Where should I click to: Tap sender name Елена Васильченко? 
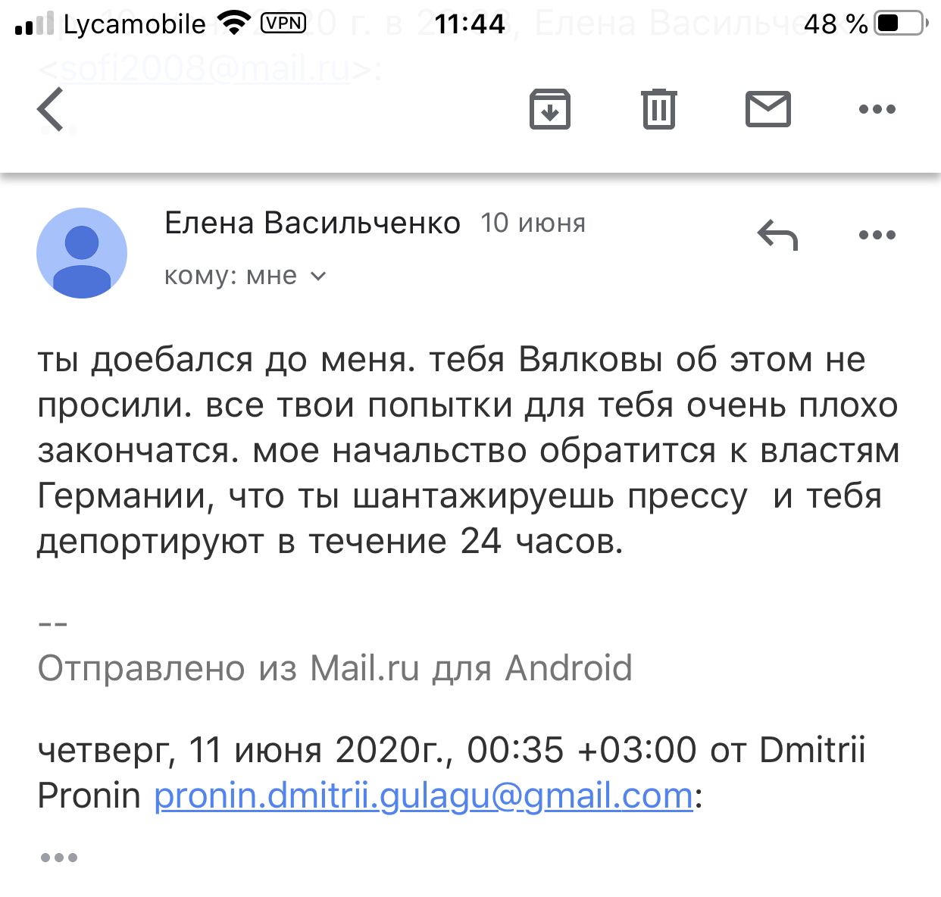click(x=312, y=223)
